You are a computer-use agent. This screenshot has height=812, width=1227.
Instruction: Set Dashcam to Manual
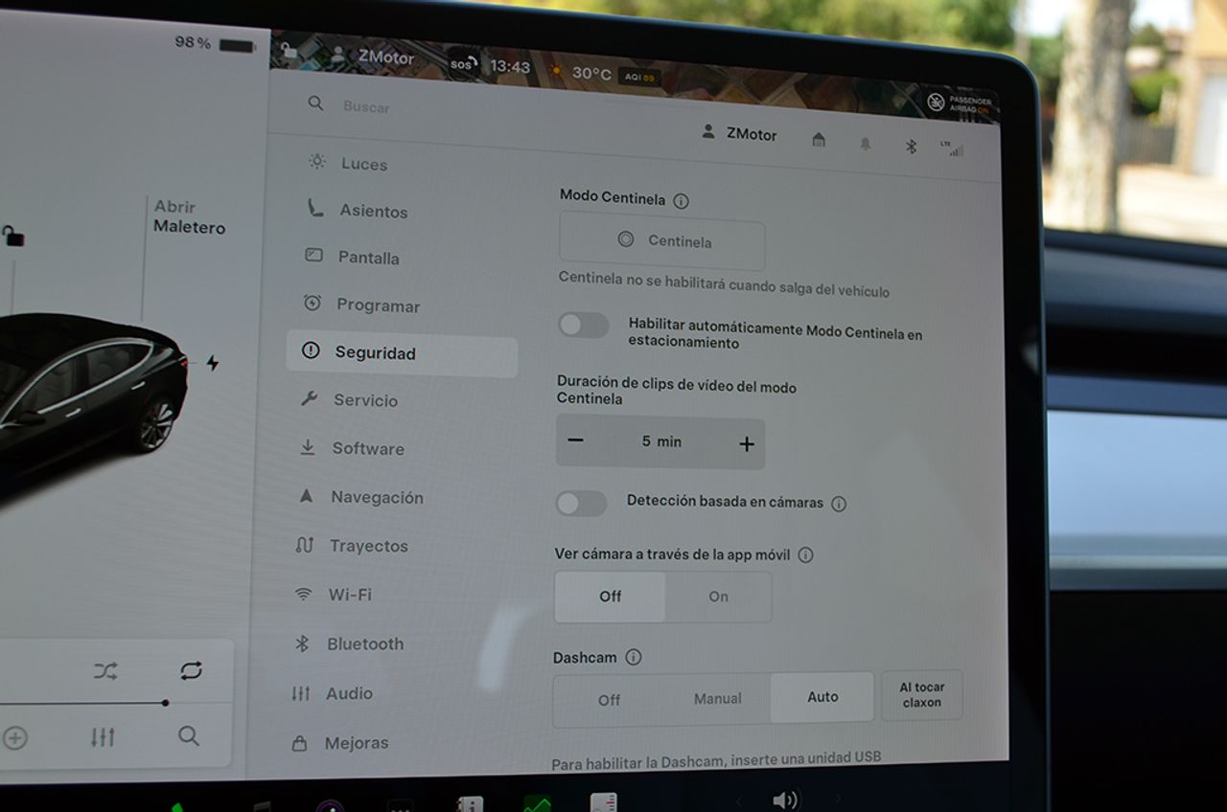(717, 699)
